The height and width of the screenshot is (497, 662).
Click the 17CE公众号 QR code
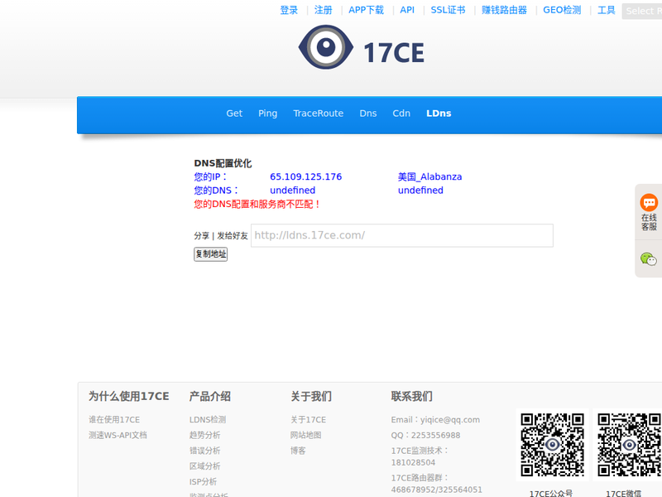point(552,445)
